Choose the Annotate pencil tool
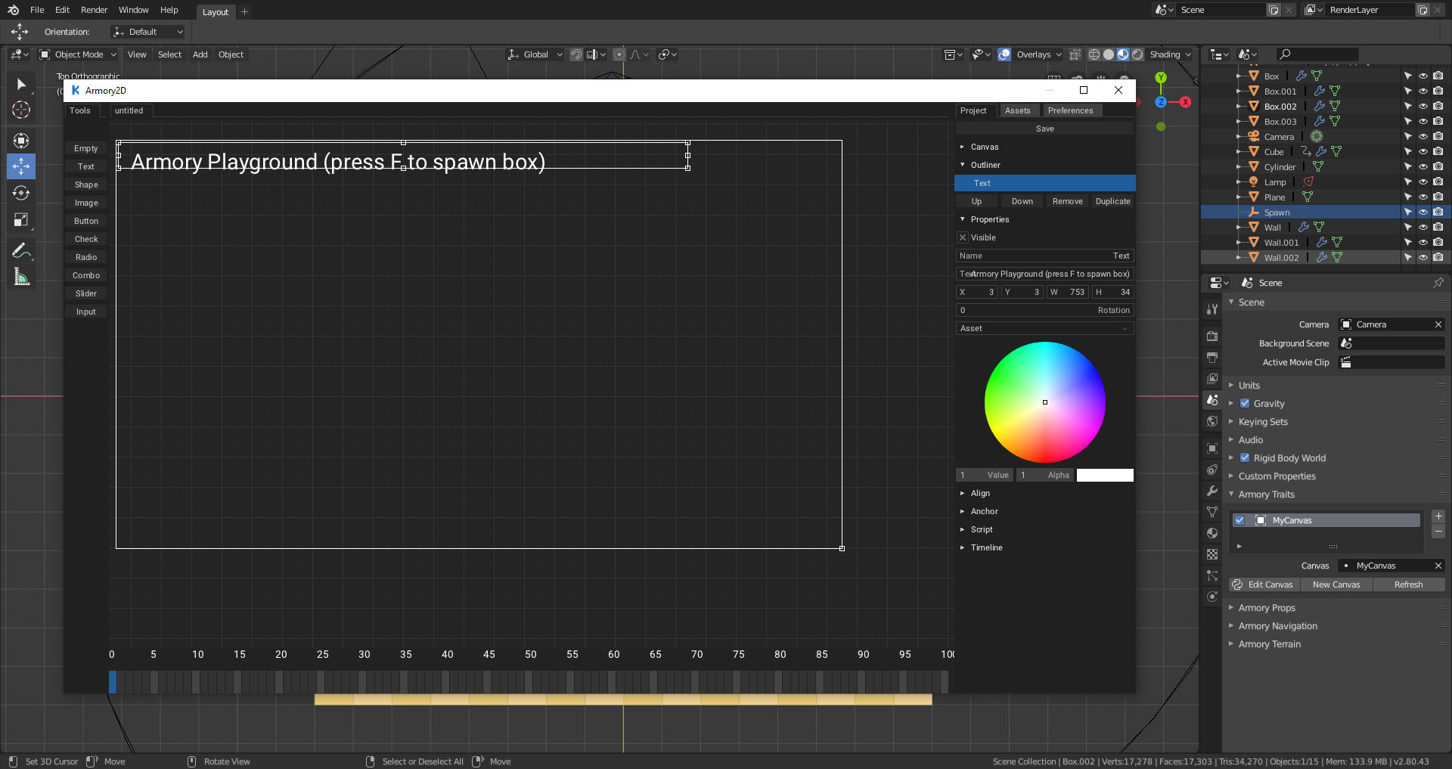The height and width of the screenshot is (769, 1452). pyautogui.click(x=21, y=250)
